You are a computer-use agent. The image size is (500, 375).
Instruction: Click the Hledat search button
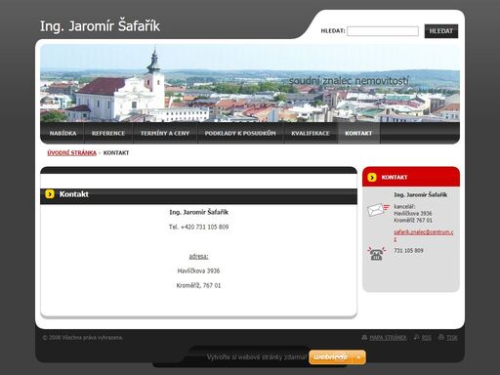coord(441,31)
